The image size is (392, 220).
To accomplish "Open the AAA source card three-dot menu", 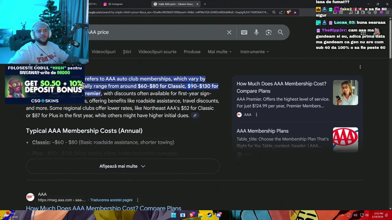I will (x=256, y=115).
